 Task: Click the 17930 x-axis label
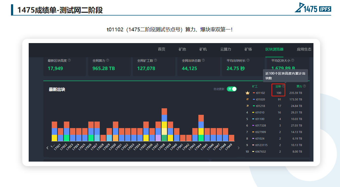(x=113, y=147)
